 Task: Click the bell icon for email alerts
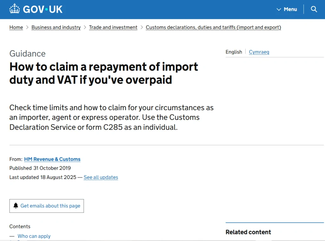[x=16, y=206]
